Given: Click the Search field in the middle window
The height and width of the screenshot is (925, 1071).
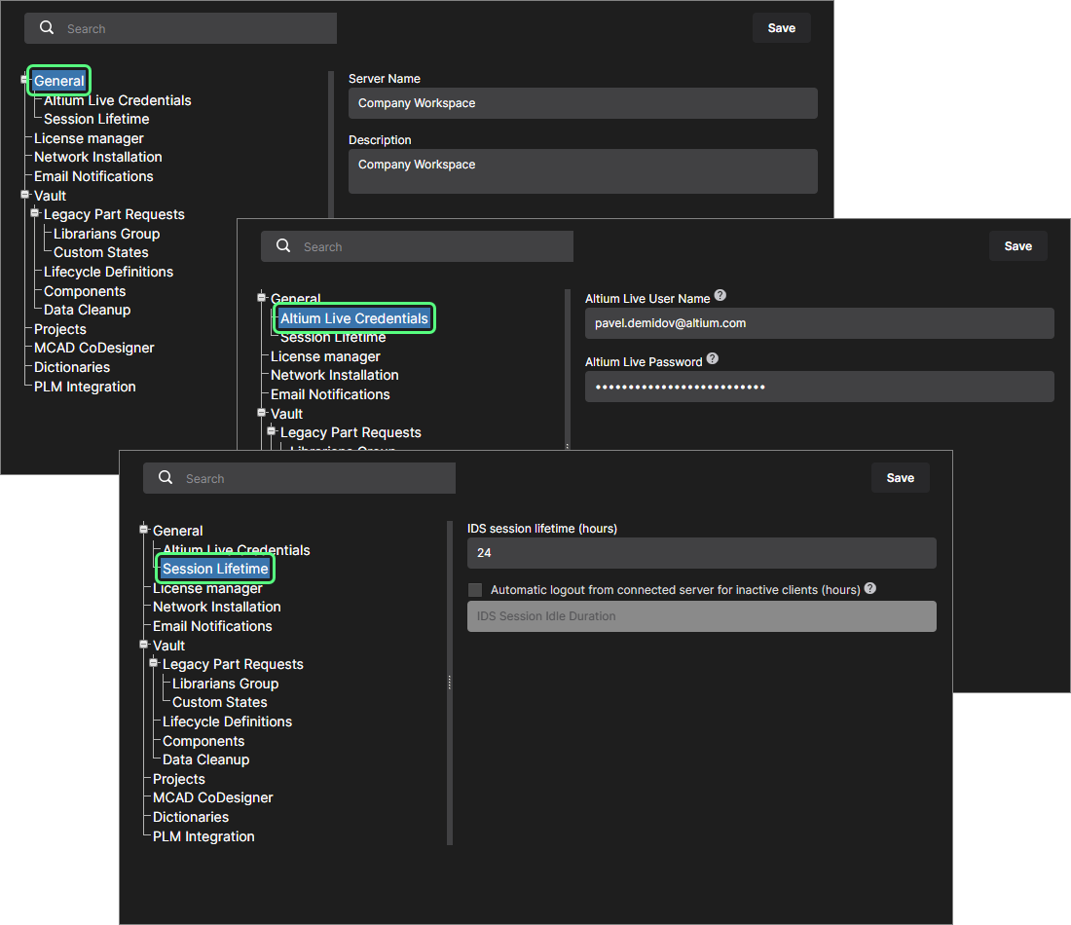Looking at the screenshot, I should click(x=417, y=246).
